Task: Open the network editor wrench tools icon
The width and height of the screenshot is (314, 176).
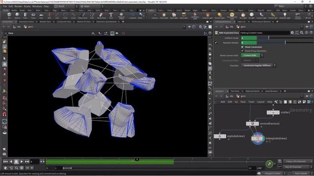Action: click(x=276, y=102)
